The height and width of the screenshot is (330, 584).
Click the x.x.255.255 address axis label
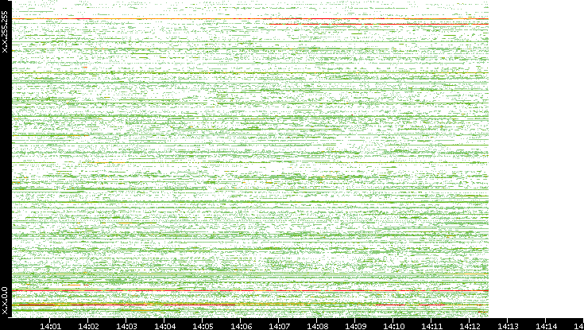point(5,32)
